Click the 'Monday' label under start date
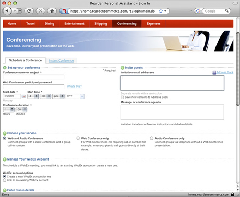This screenshot has height=197, width=240. click(x=7, y=101)
